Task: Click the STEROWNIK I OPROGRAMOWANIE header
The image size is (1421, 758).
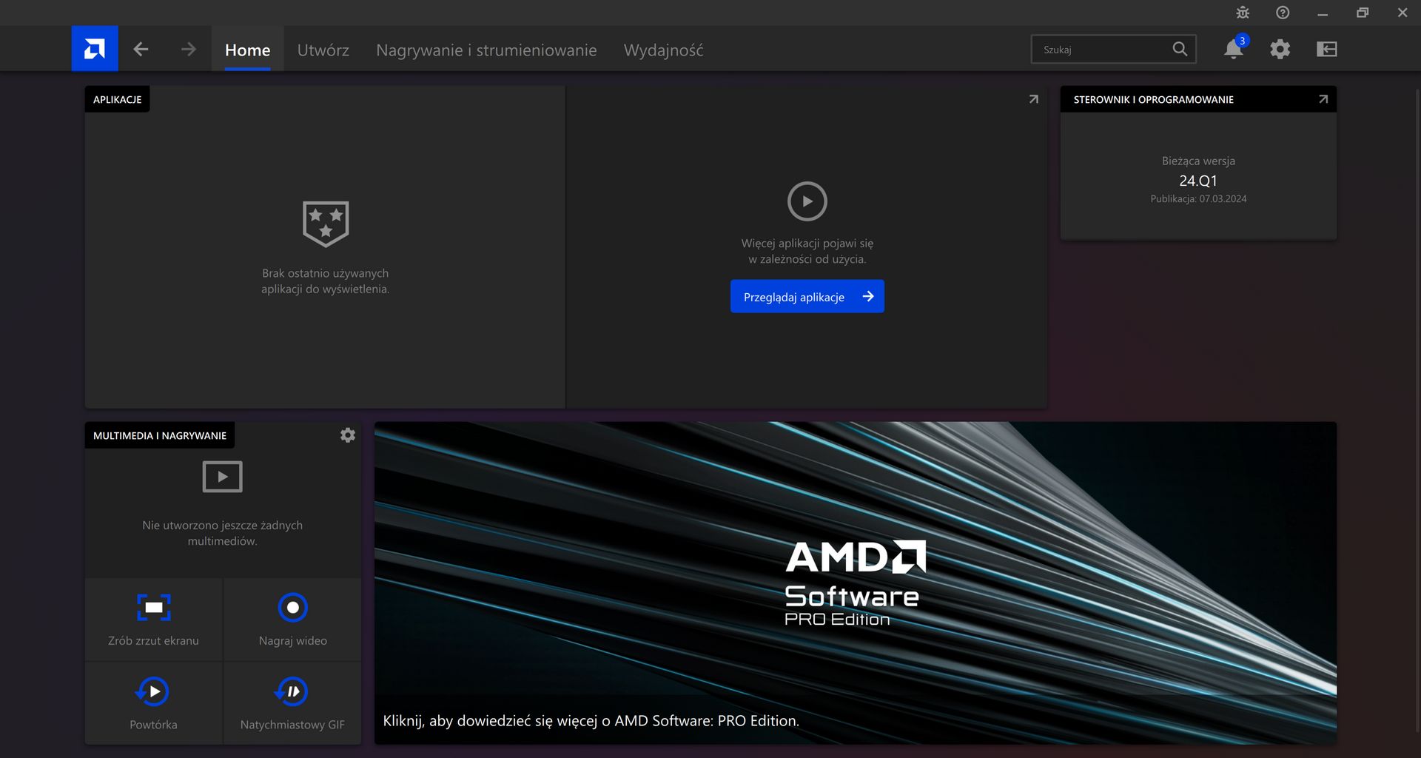Action: coord(1153,99)
